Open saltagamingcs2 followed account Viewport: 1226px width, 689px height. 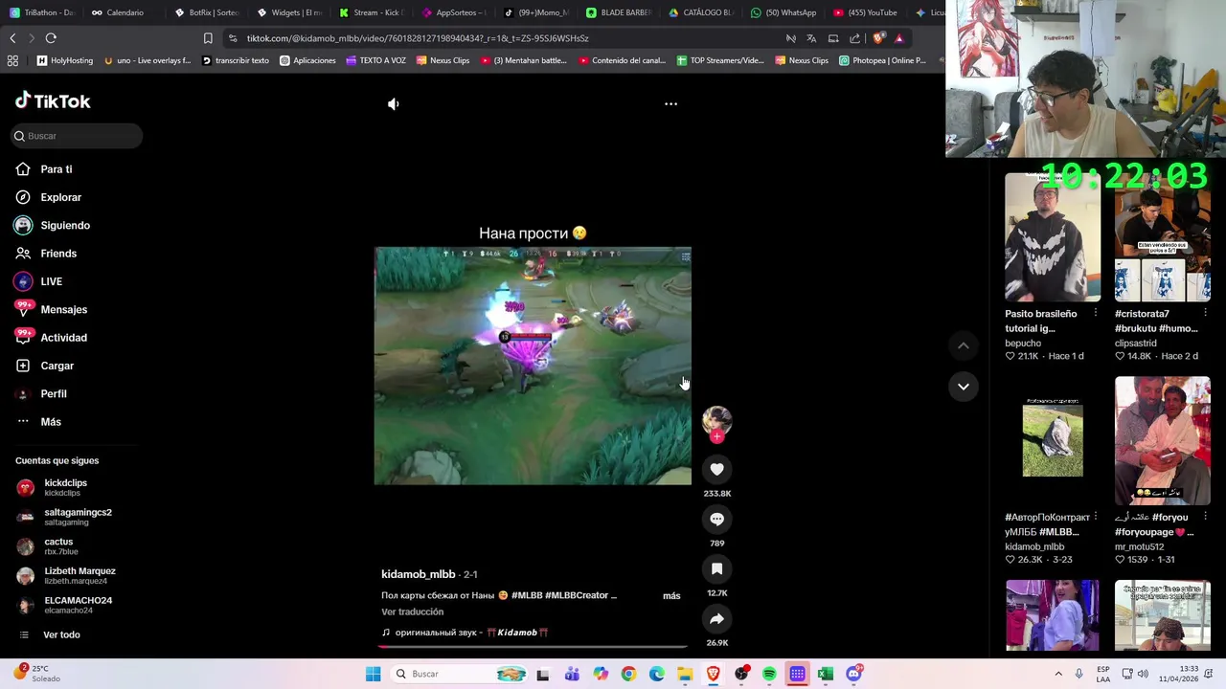78,517
